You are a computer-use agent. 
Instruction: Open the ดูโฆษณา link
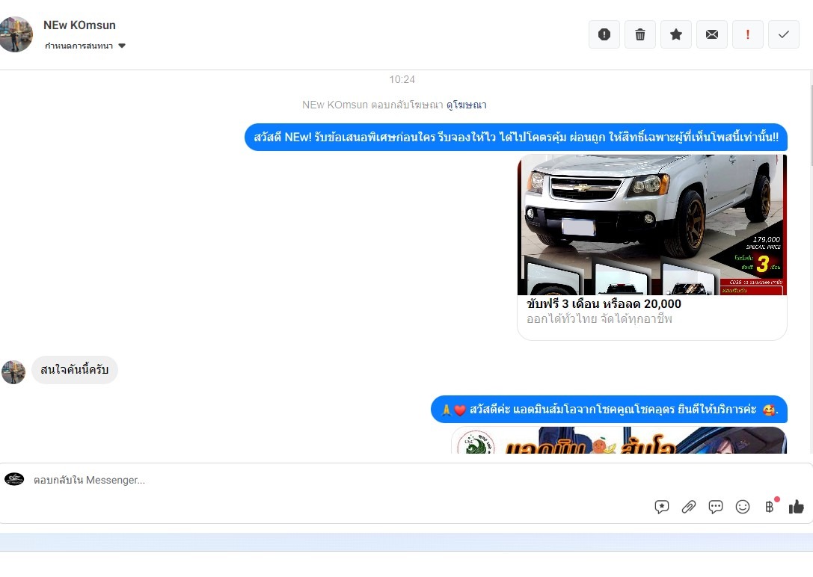point(466,105)
